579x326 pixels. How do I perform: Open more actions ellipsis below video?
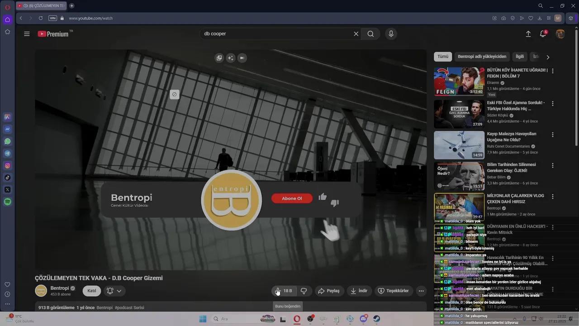point(421,291)
